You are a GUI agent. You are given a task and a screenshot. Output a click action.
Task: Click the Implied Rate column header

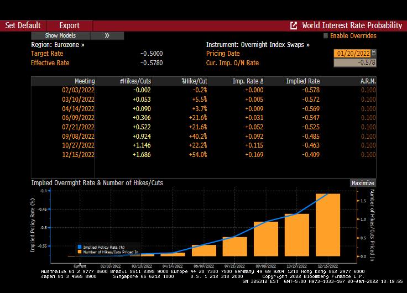click(x=303, y=81)
